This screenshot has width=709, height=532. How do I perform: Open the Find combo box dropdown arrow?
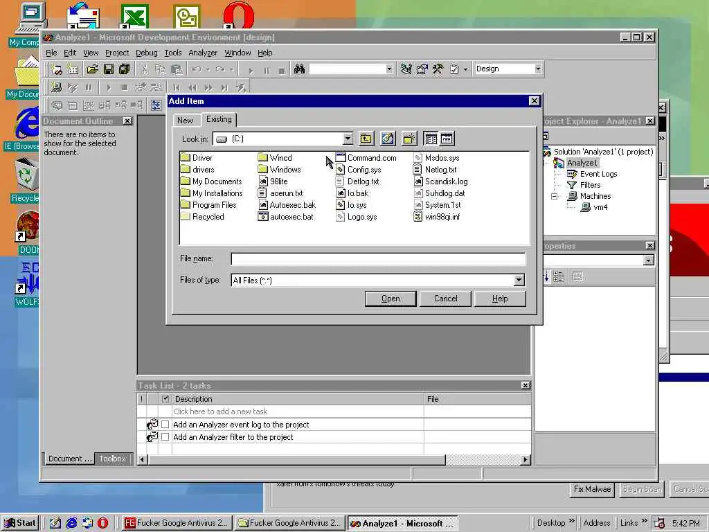[389, 69]
